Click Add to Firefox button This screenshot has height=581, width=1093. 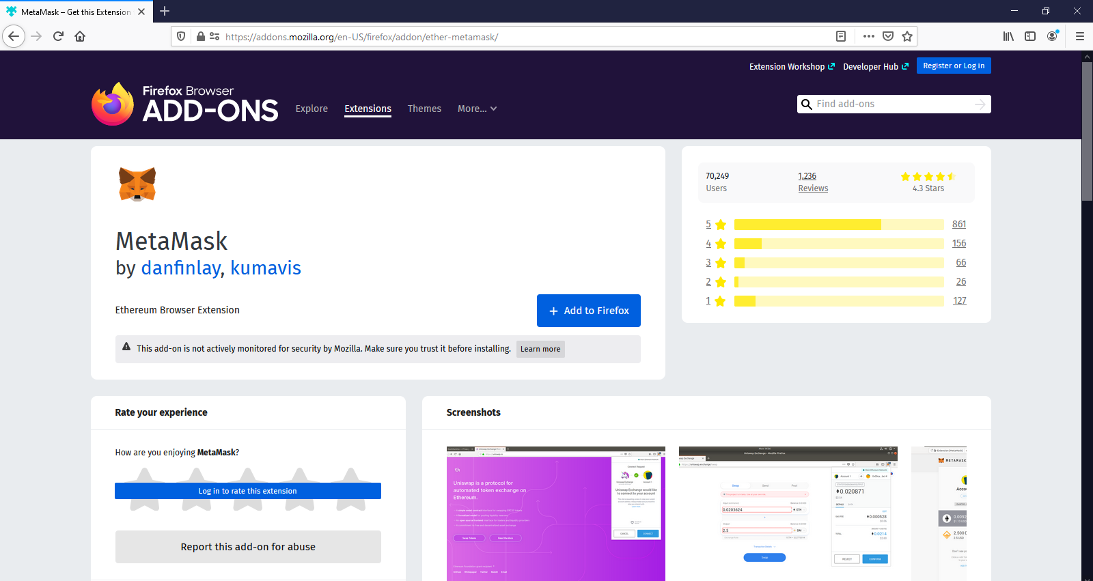coord(589,311)
